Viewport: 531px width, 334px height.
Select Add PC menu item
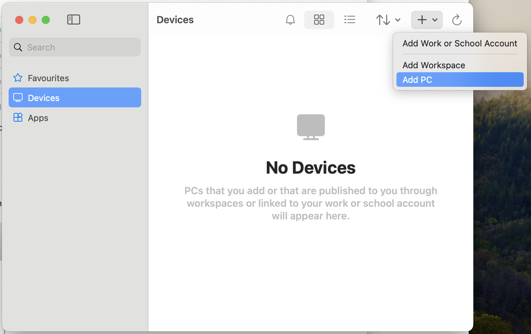pyautogui.click(x=460, y=80)
